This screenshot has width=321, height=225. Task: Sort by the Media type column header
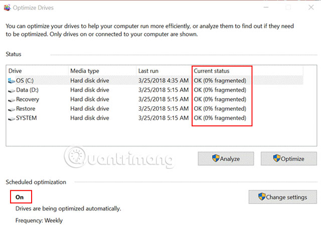[84, 71]
